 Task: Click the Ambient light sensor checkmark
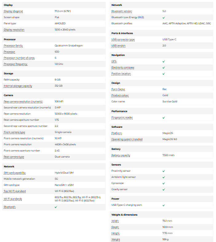click(x=164, y=177)
